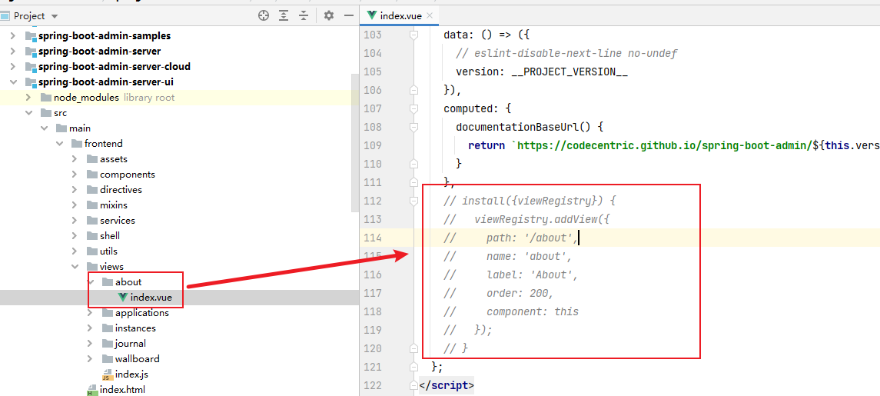This screenshot has width=880, height=396.
Task: Fold the script tag at line 122
Action: point(414,385)
